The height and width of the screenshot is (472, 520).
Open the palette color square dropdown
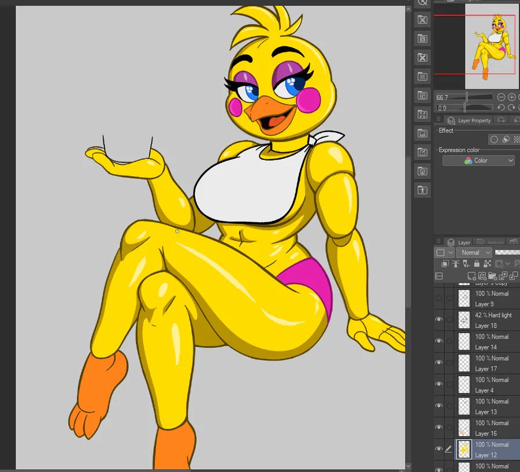tap(444, 253)
